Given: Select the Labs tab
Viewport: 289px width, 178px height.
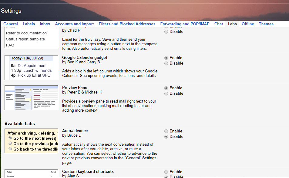Looking at the screenshot, I should pos(232,24).
